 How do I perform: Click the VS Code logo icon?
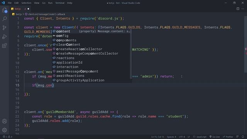pos(3,3)
